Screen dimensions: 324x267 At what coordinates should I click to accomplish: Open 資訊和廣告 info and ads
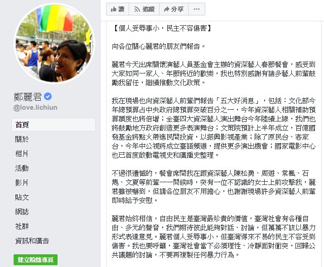click(x=32, y=241)
